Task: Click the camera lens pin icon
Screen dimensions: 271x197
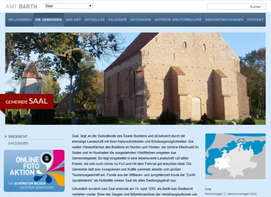Action: point(47,158)
